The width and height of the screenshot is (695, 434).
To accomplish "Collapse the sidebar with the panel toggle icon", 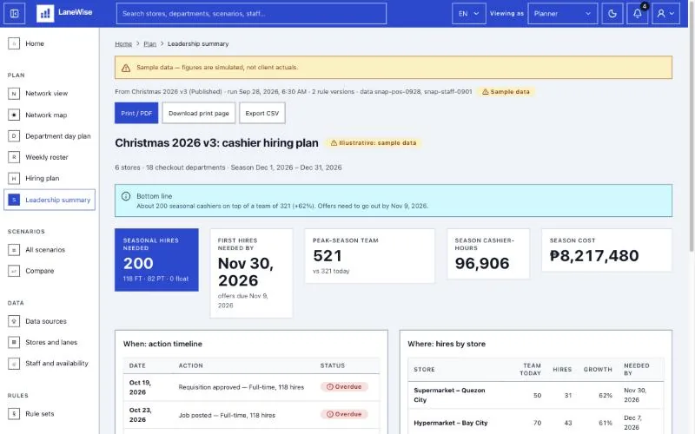I will pyautogui.click(x=14, y=14).
